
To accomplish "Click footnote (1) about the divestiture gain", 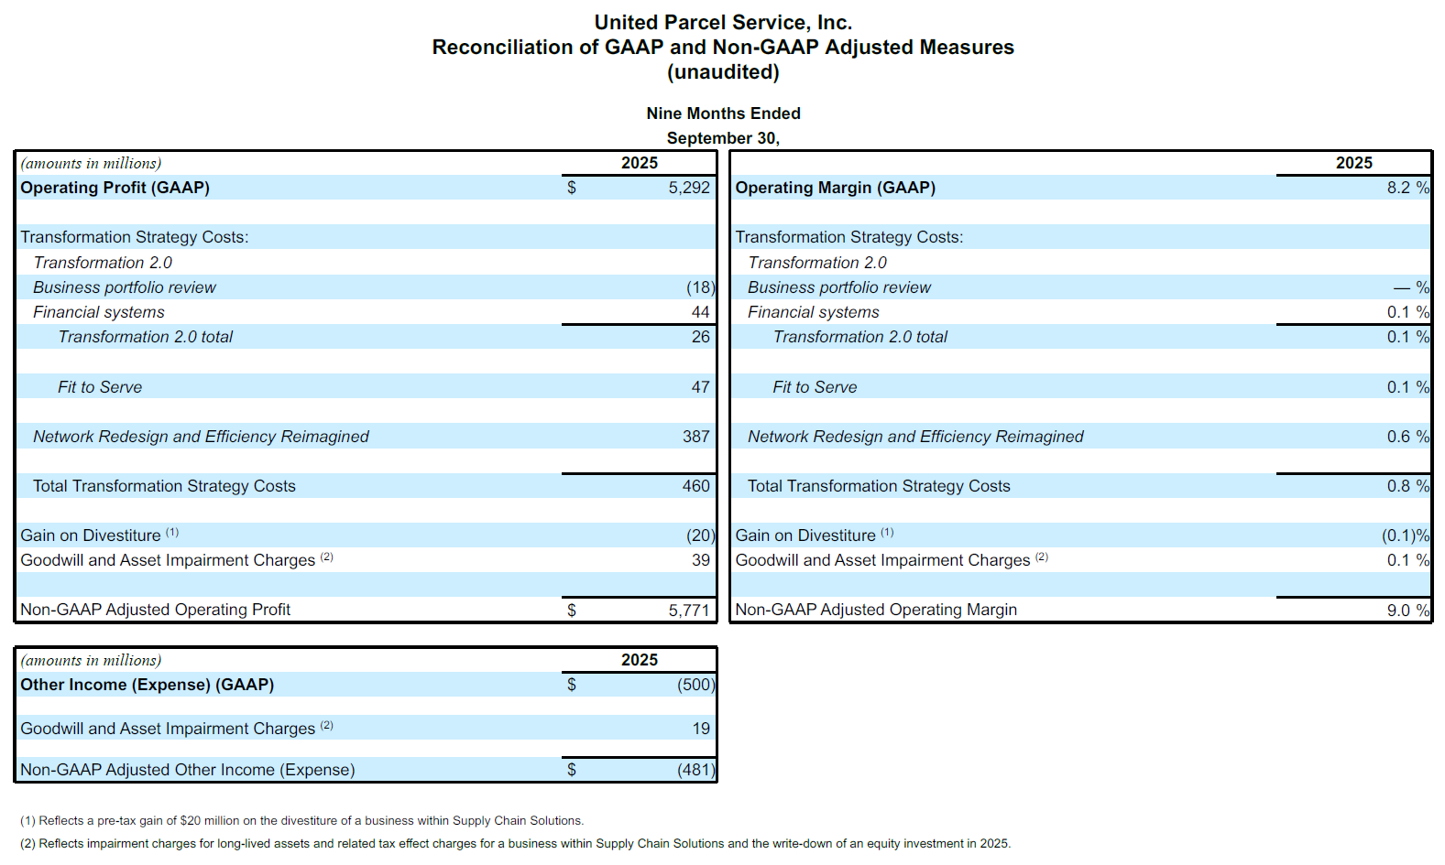I will point(301,821).
